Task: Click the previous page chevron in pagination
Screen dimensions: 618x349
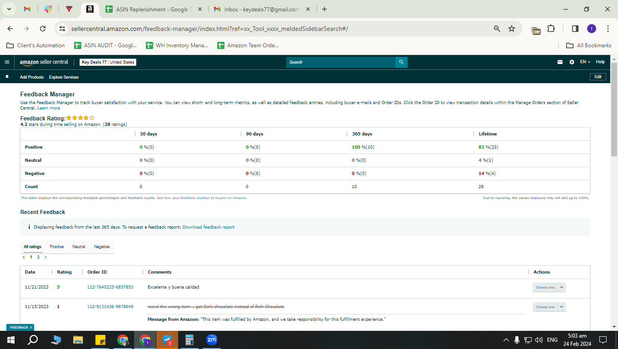Action: point(24,257)
